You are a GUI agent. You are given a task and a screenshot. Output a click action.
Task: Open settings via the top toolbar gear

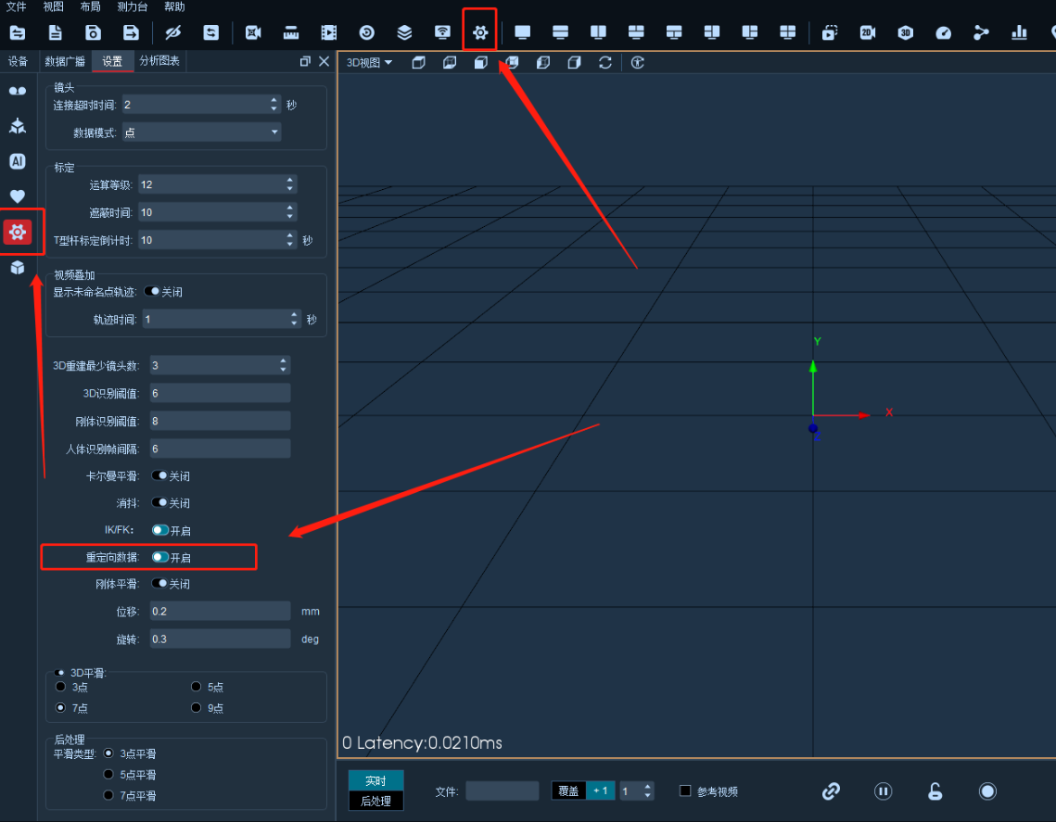pyautogui.click(x=480, y=32)
